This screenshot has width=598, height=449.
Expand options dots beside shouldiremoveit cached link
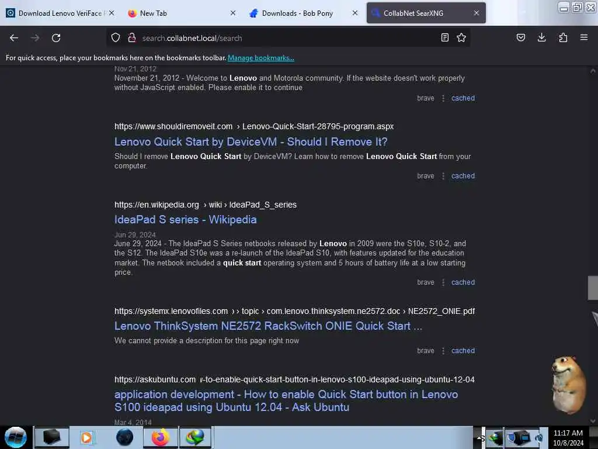tap(443, 176)
